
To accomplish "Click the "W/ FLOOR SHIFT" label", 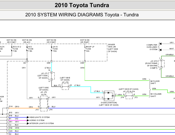I will 155,82.
